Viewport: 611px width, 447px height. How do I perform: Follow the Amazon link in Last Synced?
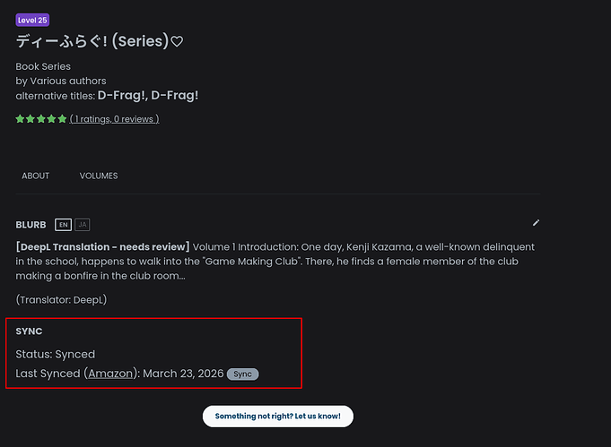coord(110,374)
